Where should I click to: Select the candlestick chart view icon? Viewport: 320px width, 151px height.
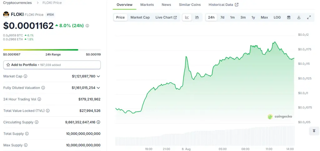click(197, 17)
